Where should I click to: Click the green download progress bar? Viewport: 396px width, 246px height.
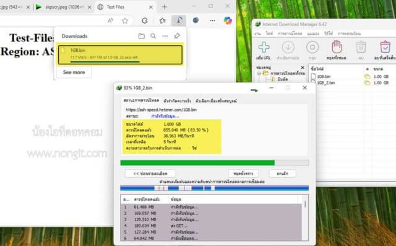pyautogui.click(x=215, y=163)
